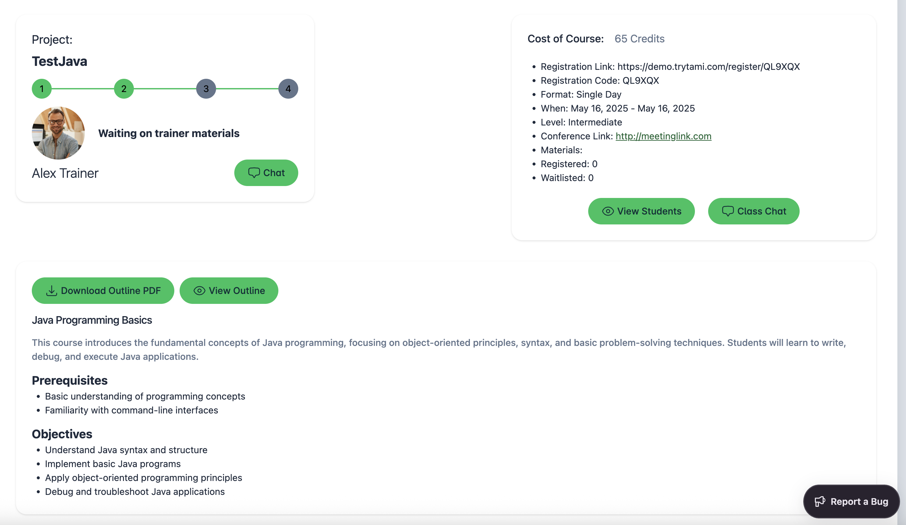Click the eye icon in View Outline

(x=199, y=291)
